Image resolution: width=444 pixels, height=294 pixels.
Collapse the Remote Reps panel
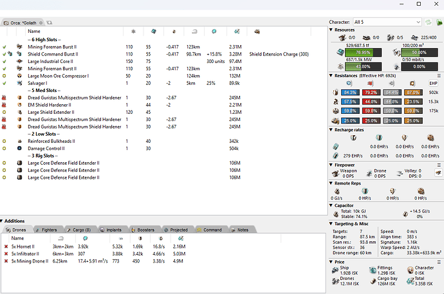point(331,183)
